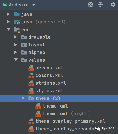Click the Collapse All icon
Viewport: 118px width, 134px height.
[100, 5]
